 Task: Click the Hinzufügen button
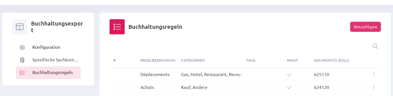pos(365,27)
